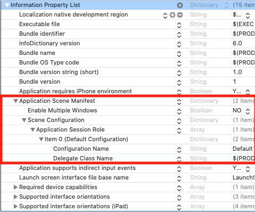Open key stepper for Enable Multiple Windows
The height and width of the screenshot is (212, 255).
(179, 111)
